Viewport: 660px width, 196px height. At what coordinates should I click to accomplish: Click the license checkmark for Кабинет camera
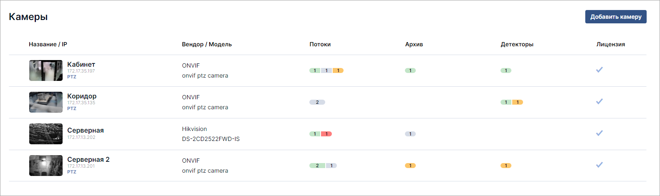click(599, 70)
